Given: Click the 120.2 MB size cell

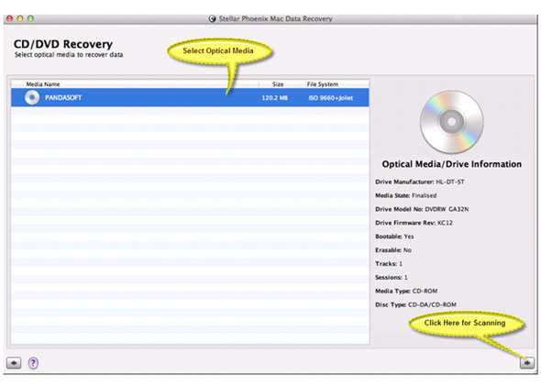Looking at the screenshot, I should point(275,98).
